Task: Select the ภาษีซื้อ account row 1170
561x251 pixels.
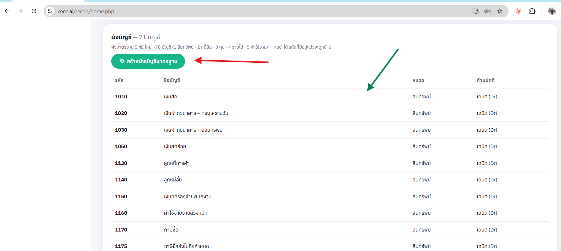Action: point(330,230)
